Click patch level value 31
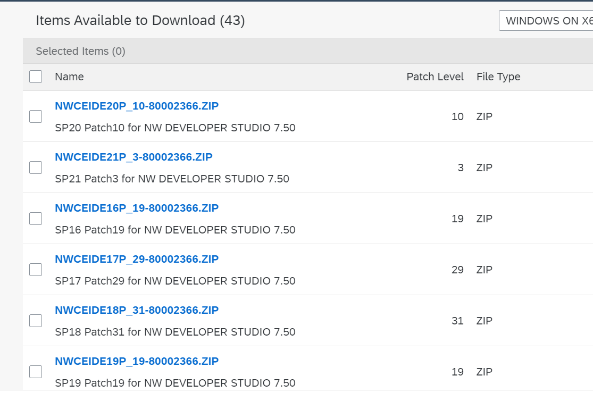The height and width of the screenshot is (401, 593). tap(457, 321)
